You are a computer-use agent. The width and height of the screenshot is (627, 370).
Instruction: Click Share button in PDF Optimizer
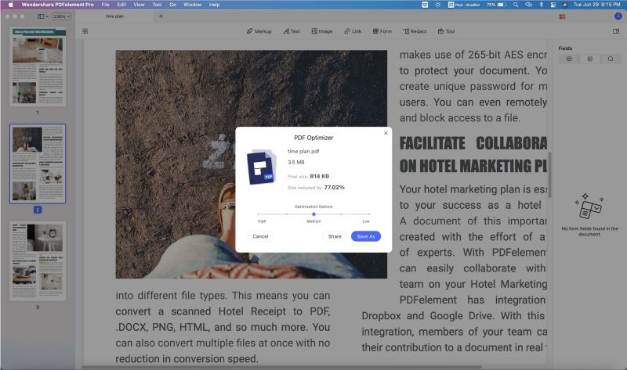[x=335, y=236]
